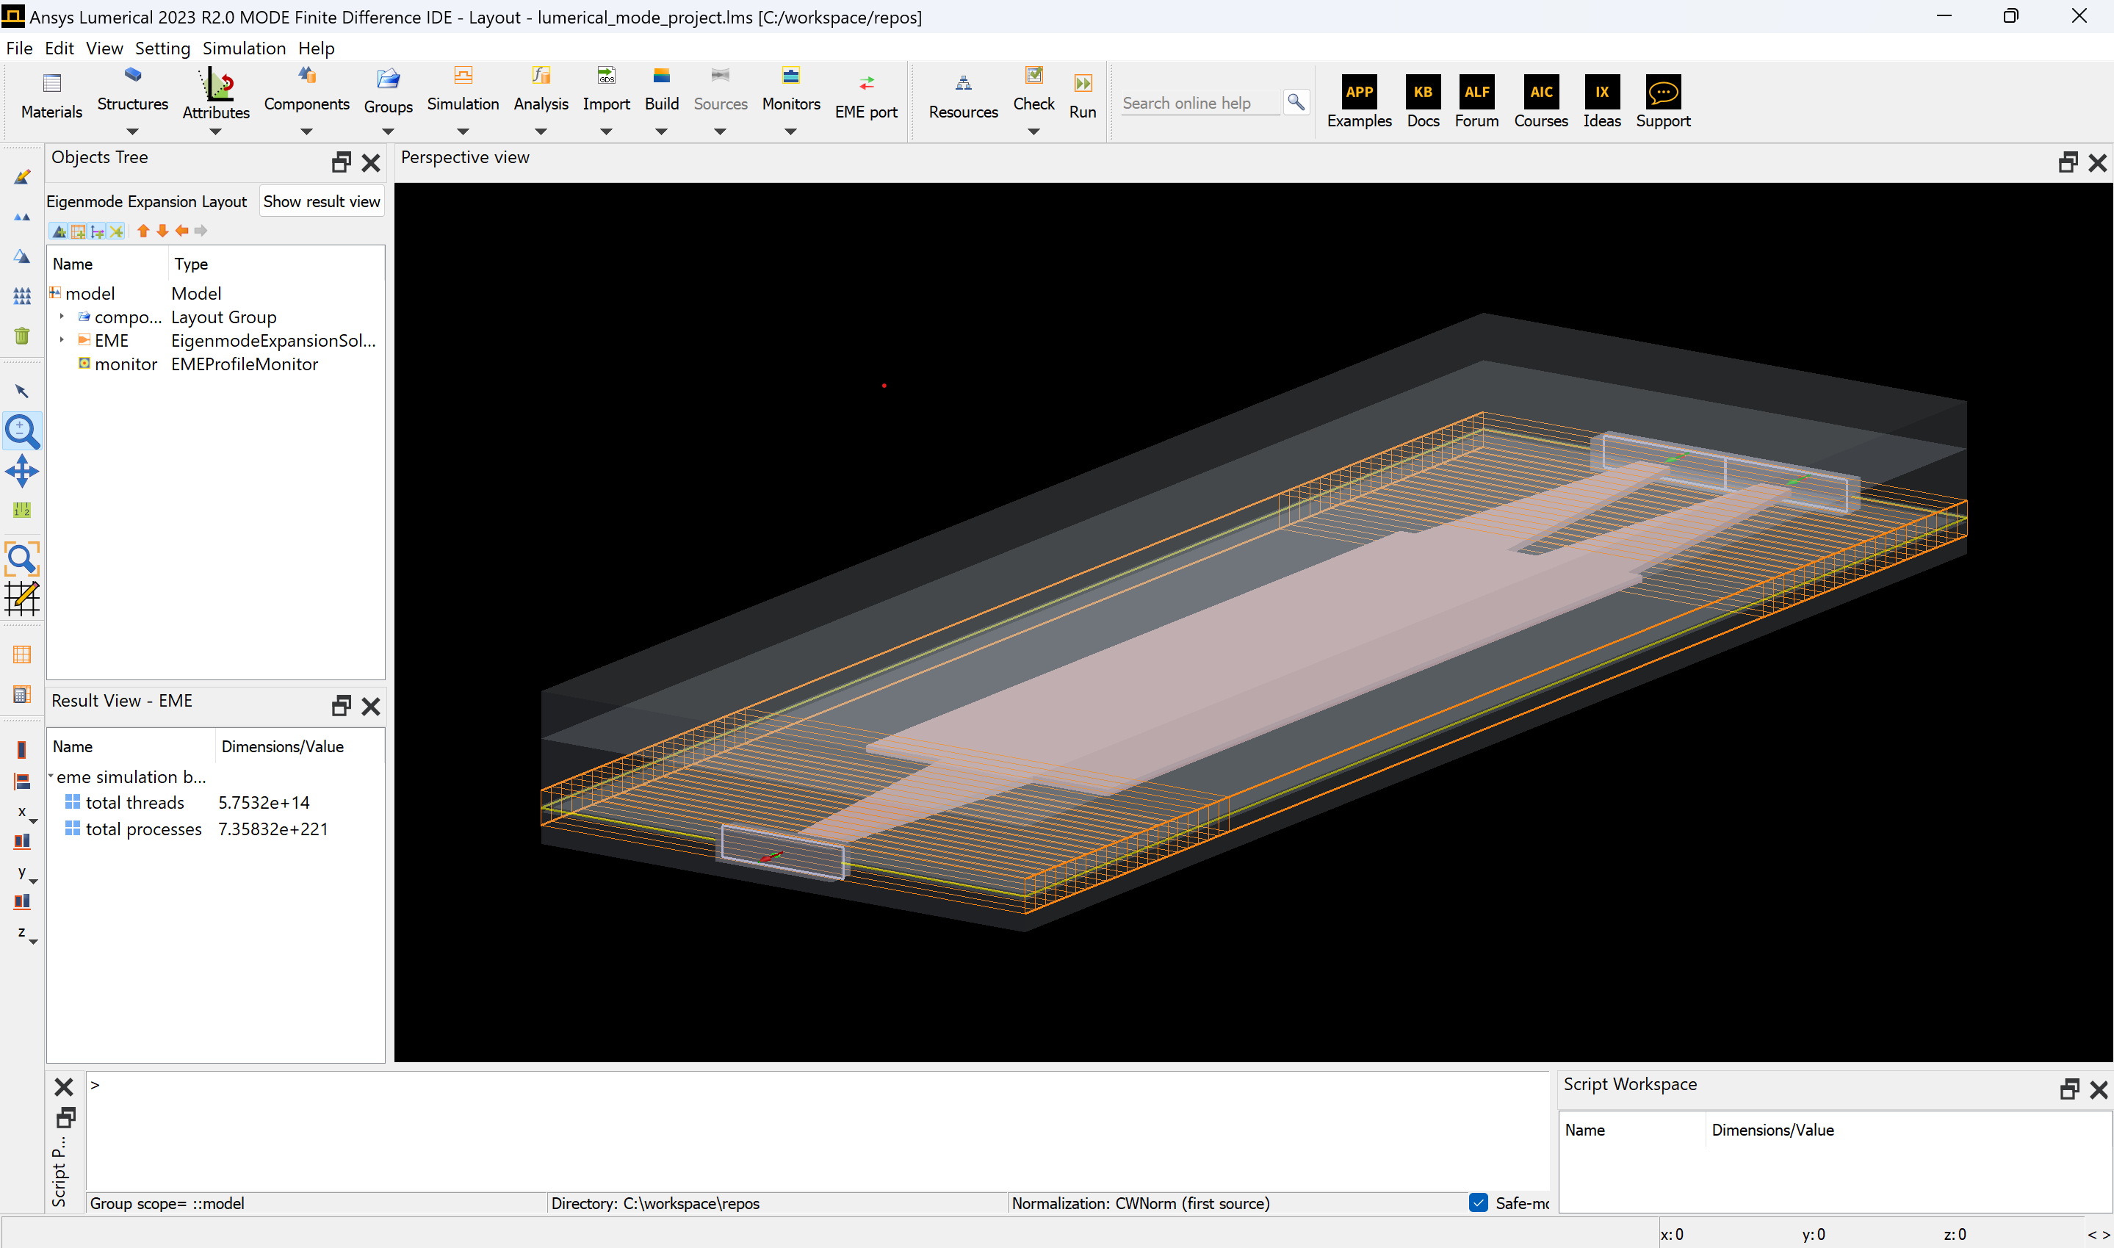
Task: Select the zoom magnifier tool
Action: pyautogui.click(x=22, y=431)
